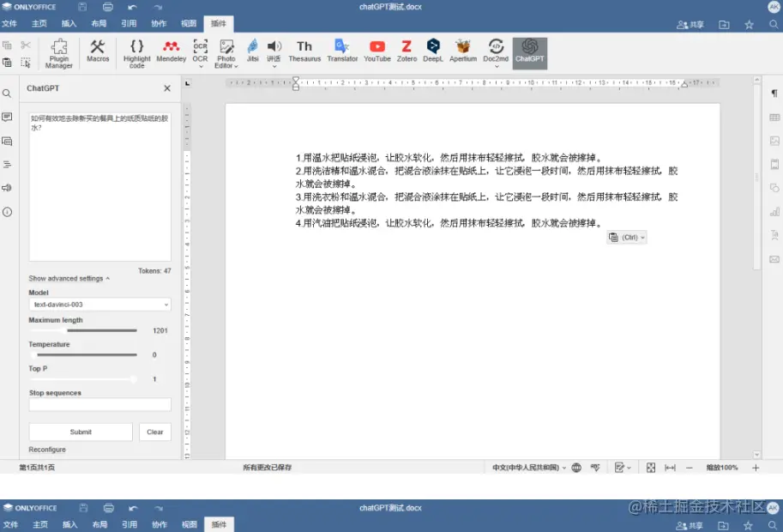Screen dimensions: 783x532
Task: Click the Reconfigure link
Action: pos(47,450)
